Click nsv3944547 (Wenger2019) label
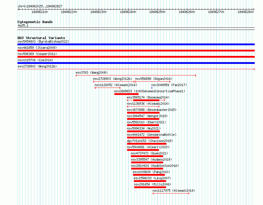 pos(147,116)
